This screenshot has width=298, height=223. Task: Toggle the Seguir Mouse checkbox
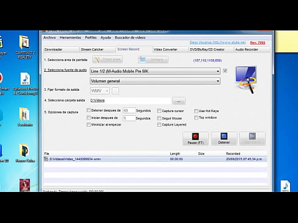[159, 118]
